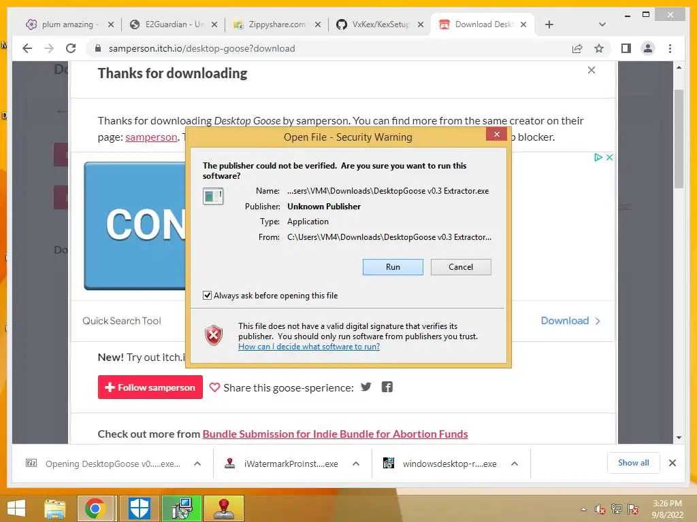Toggle the Chrome side panel
Viewport: 697px width, 522px height.
click(626, 48)
